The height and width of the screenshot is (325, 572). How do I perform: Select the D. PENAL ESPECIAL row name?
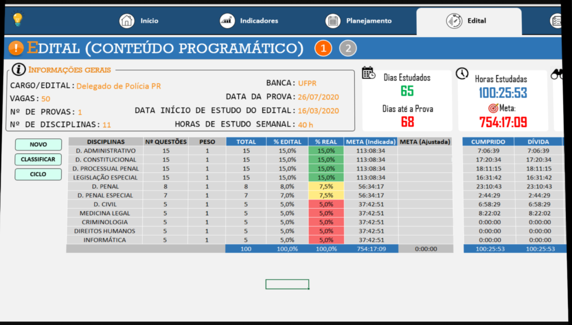click(105, 195)
